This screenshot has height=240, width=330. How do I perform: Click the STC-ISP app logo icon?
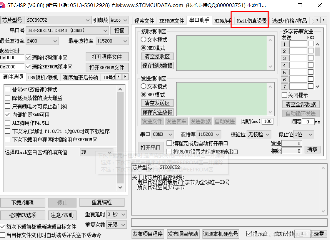coord(3,5)
